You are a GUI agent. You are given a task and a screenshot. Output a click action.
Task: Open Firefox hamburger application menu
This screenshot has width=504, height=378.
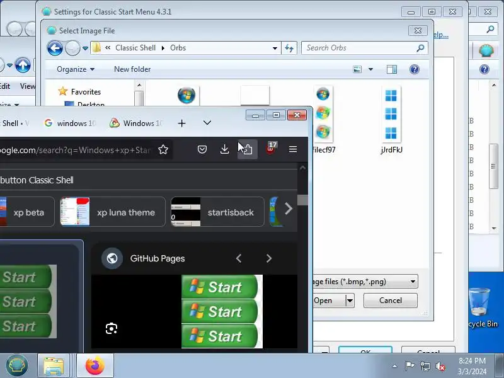click(293, 149)
